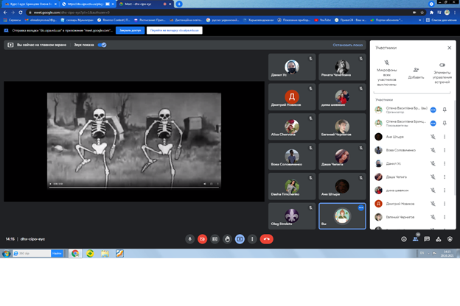Raise hand using the hand icon
This screenshot has height=306, width=460.
click(227, 239)
